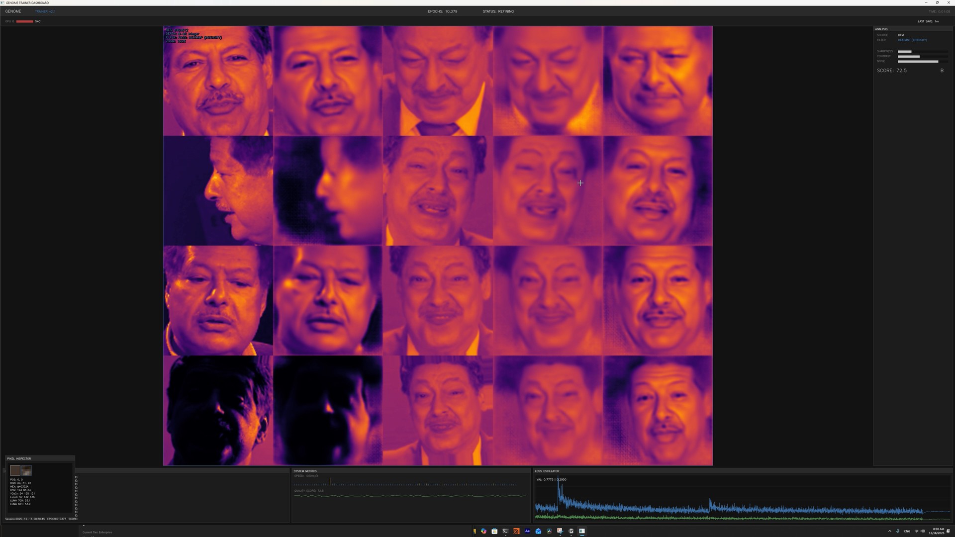Click the HEATMAP (INTENSITY) filter value

[912, 40]
